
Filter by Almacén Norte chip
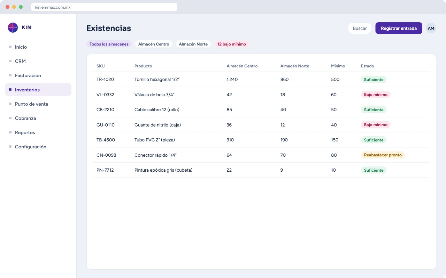pyautogui.click(x=193, y=44)
